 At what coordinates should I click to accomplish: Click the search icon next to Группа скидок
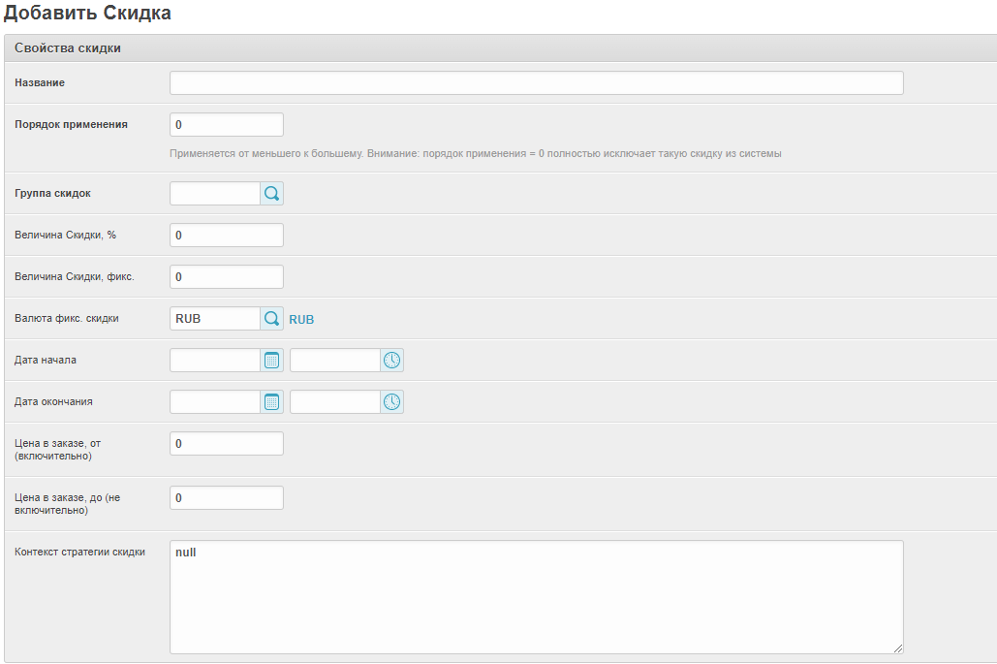pos(272,194)
